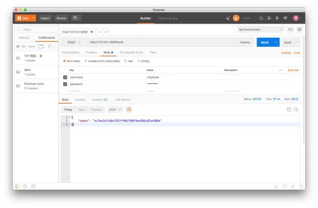Screen dimensions: 318x208
Task: Open the Cookies link
Action: [286, 53]
